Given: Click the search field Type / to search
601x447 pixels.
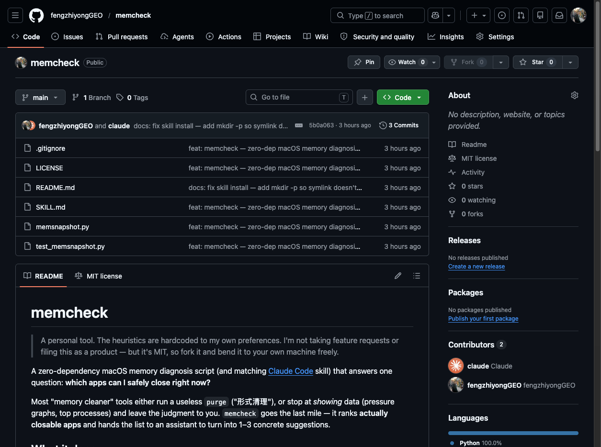Looking at the screenshot, I should coord(377,15).
